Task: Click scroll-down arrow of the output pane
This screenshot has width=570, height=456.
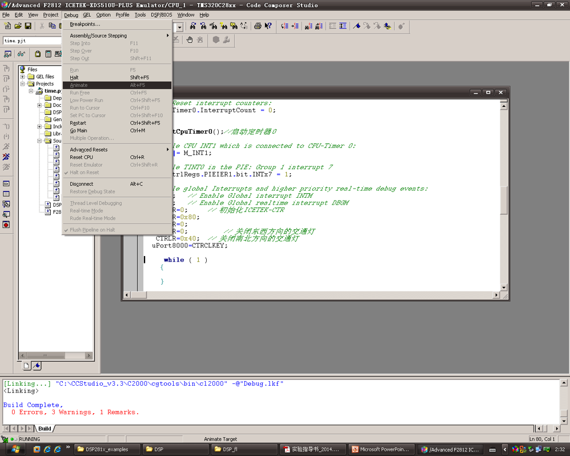Action: tap(564, 421)
